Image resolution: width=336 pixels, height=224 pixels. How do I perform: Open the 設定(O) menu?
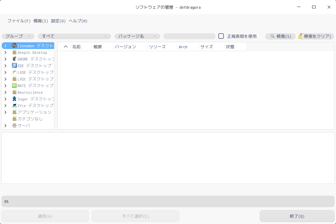(58, 21)
